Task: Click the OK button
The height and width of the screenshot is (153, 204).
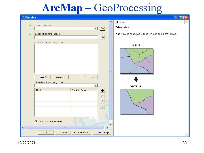Action: point(46,132)
